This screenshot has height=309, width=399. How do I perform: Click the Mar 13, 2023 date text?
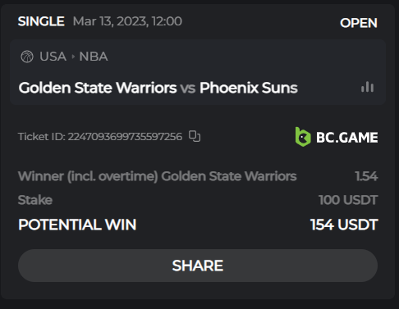tap(111, 21)
